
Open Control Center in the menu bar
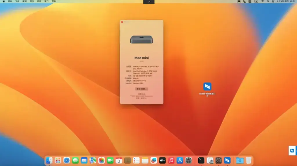tap(273, 1)
